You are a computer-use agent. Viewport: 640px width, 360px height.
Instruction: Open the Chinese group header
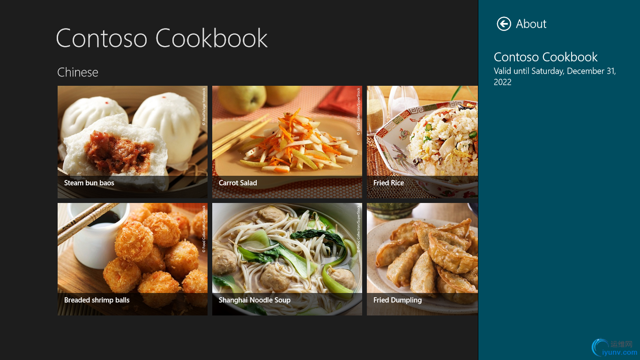(78, 72)
